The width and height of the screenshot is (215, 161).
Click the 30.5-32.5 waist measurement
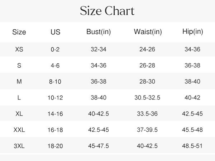tap(147, 98)
